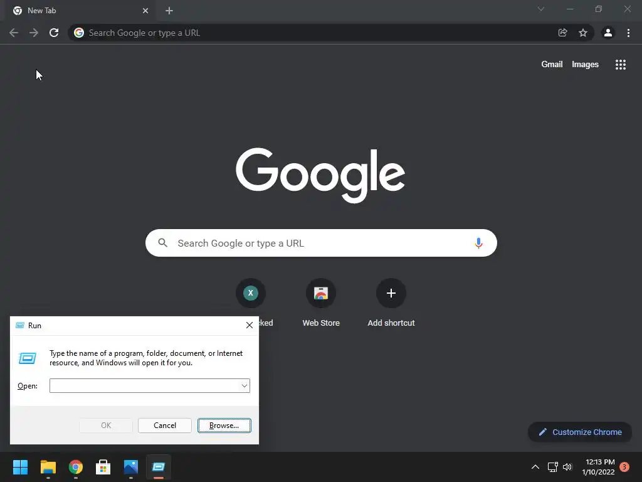Bookmark this tab with the star icon
Image resolution: width=642 pixels, height=482 pixels.
[x=583, y=33]
